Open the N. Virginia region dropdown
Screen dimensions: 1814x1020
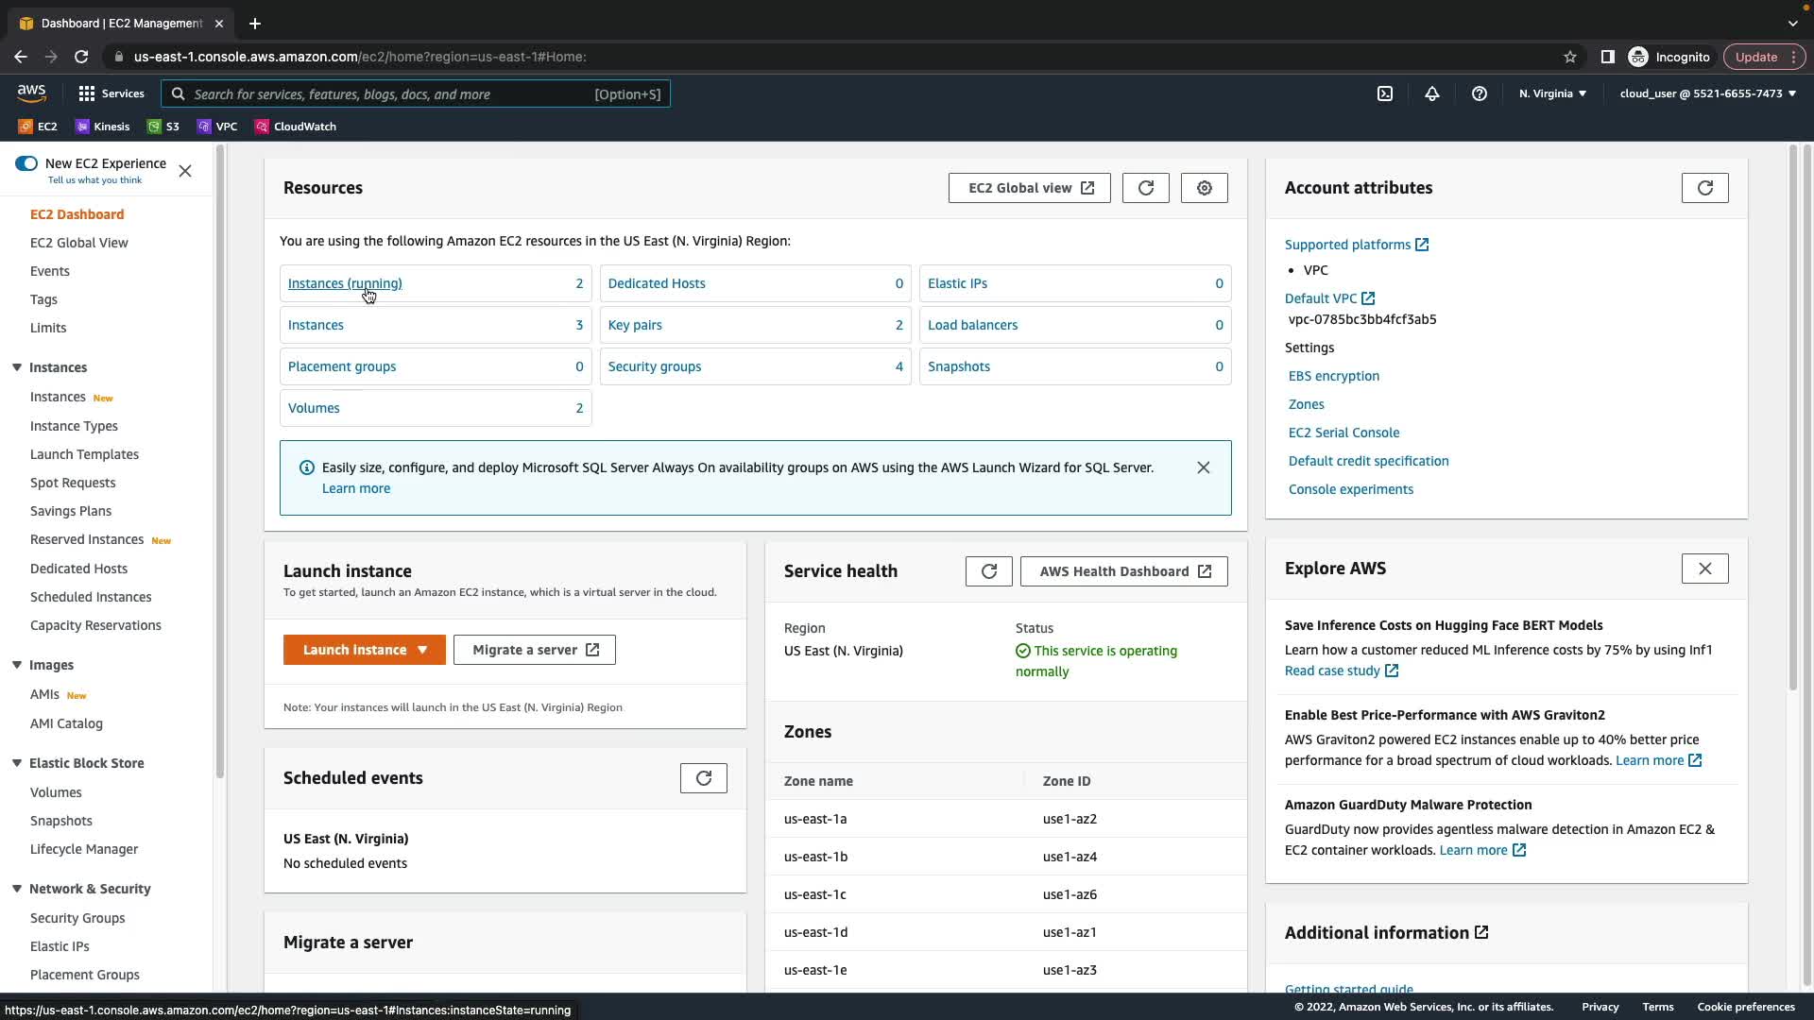click(1552, 93)
